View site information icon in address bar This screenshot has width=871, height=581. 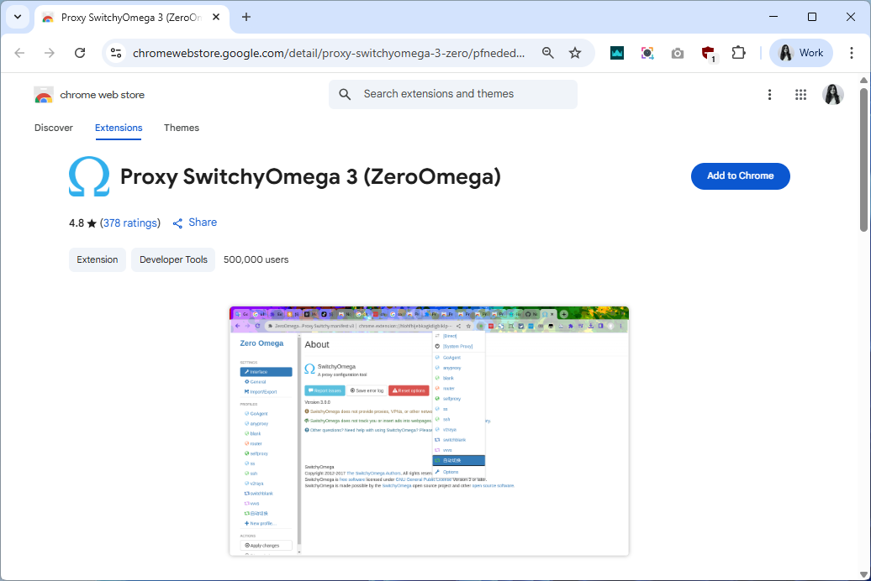click(x=117, y=53)
